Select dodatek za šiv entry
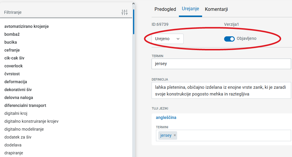 pyautogui.click(x=18, y=137)
